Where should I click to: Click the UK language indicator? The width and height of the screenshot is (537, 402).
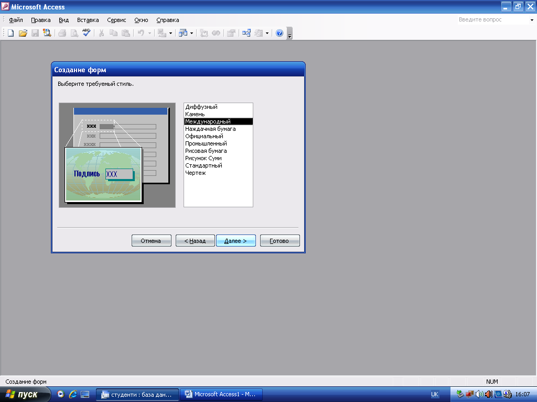pos(434,395)
